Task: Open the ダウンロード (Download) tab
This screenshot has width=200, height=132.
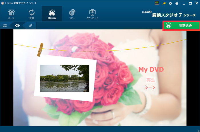Action: coord(92,14)
